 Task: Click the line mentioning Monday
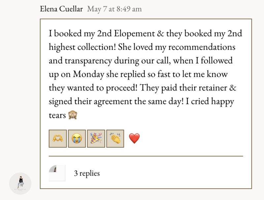point(138,74)
